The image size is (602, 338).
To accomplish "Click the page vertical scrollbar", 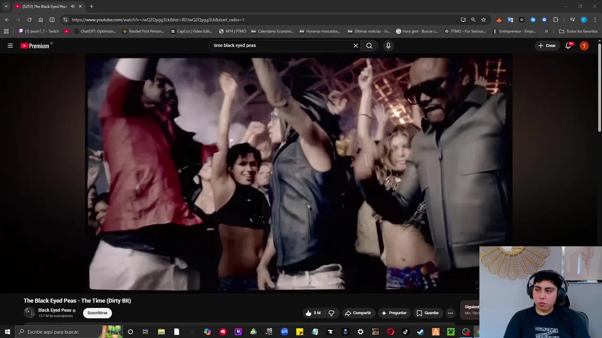I will (x=599, y=87).
